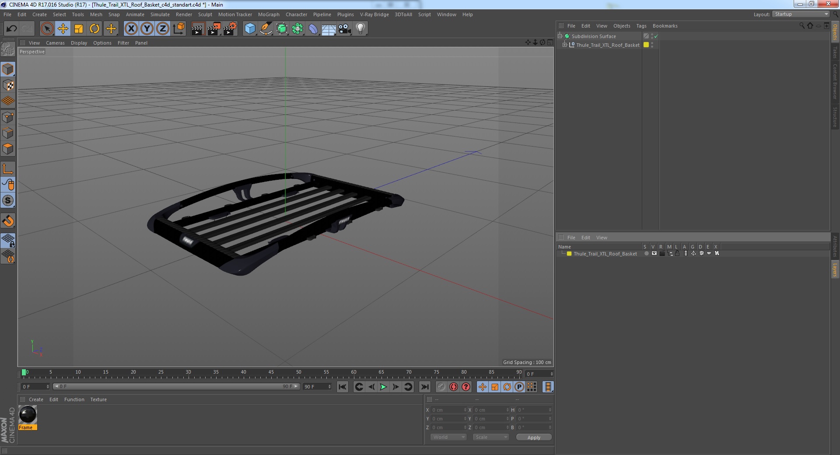The width and height of the screenshot is (840, 455).
Task: Click the Apply button
Action: point(533,437)
